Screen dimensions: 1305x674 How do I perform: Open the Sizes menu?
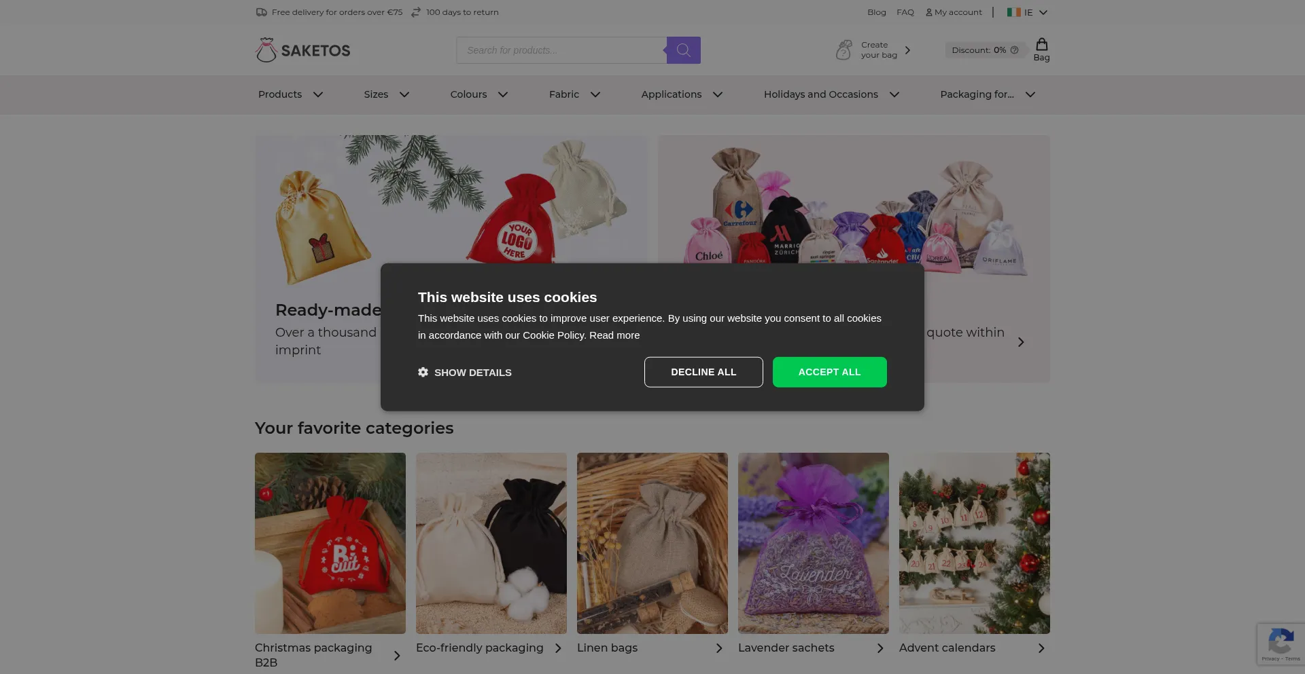pos(376,94)
